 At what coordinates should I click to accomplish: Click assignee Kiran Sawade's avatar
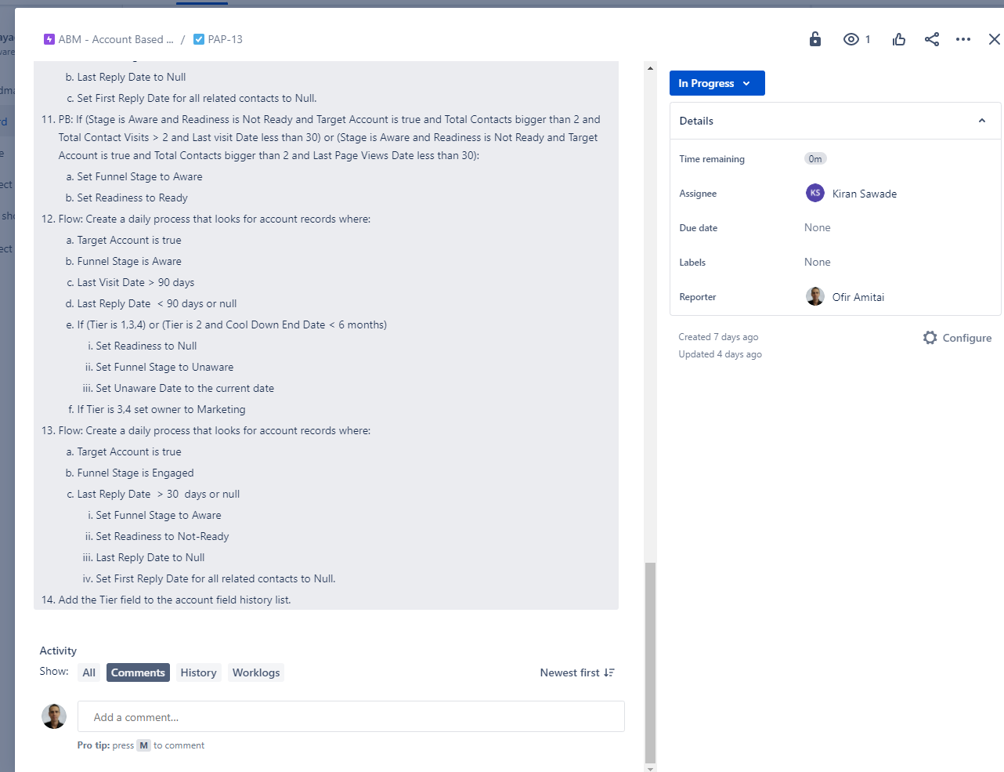814,193
